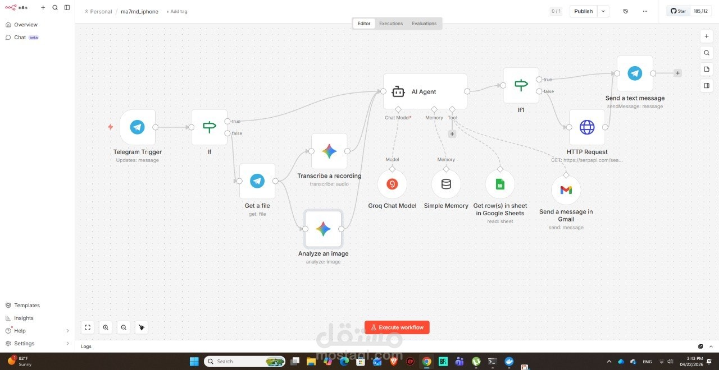Expand the Settings submenu
Viewport: 719px width, 370px height.
68,344
